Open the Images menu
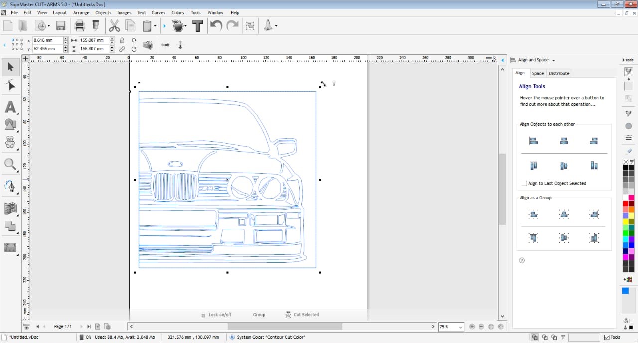The width and height of the screenshot is (638, 343). click(124, 13)
